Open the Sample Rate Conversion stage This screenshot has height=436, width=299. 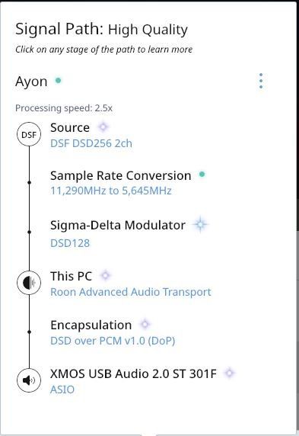click(121, 176)
